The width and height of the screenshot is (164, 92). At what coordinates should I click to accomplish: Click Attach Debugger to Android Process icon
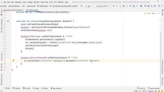pos(134,6)
